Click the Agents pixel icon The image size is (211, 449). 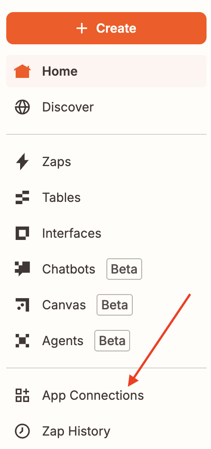(22, 341)
